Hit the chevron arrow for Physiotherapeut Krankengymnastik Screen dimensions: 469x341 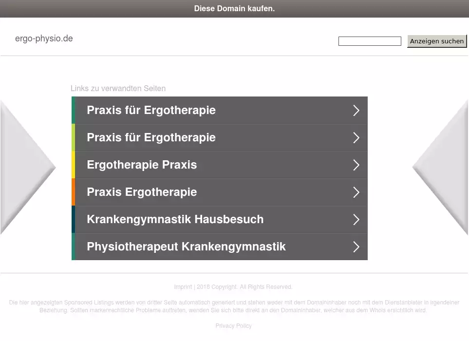356,247
